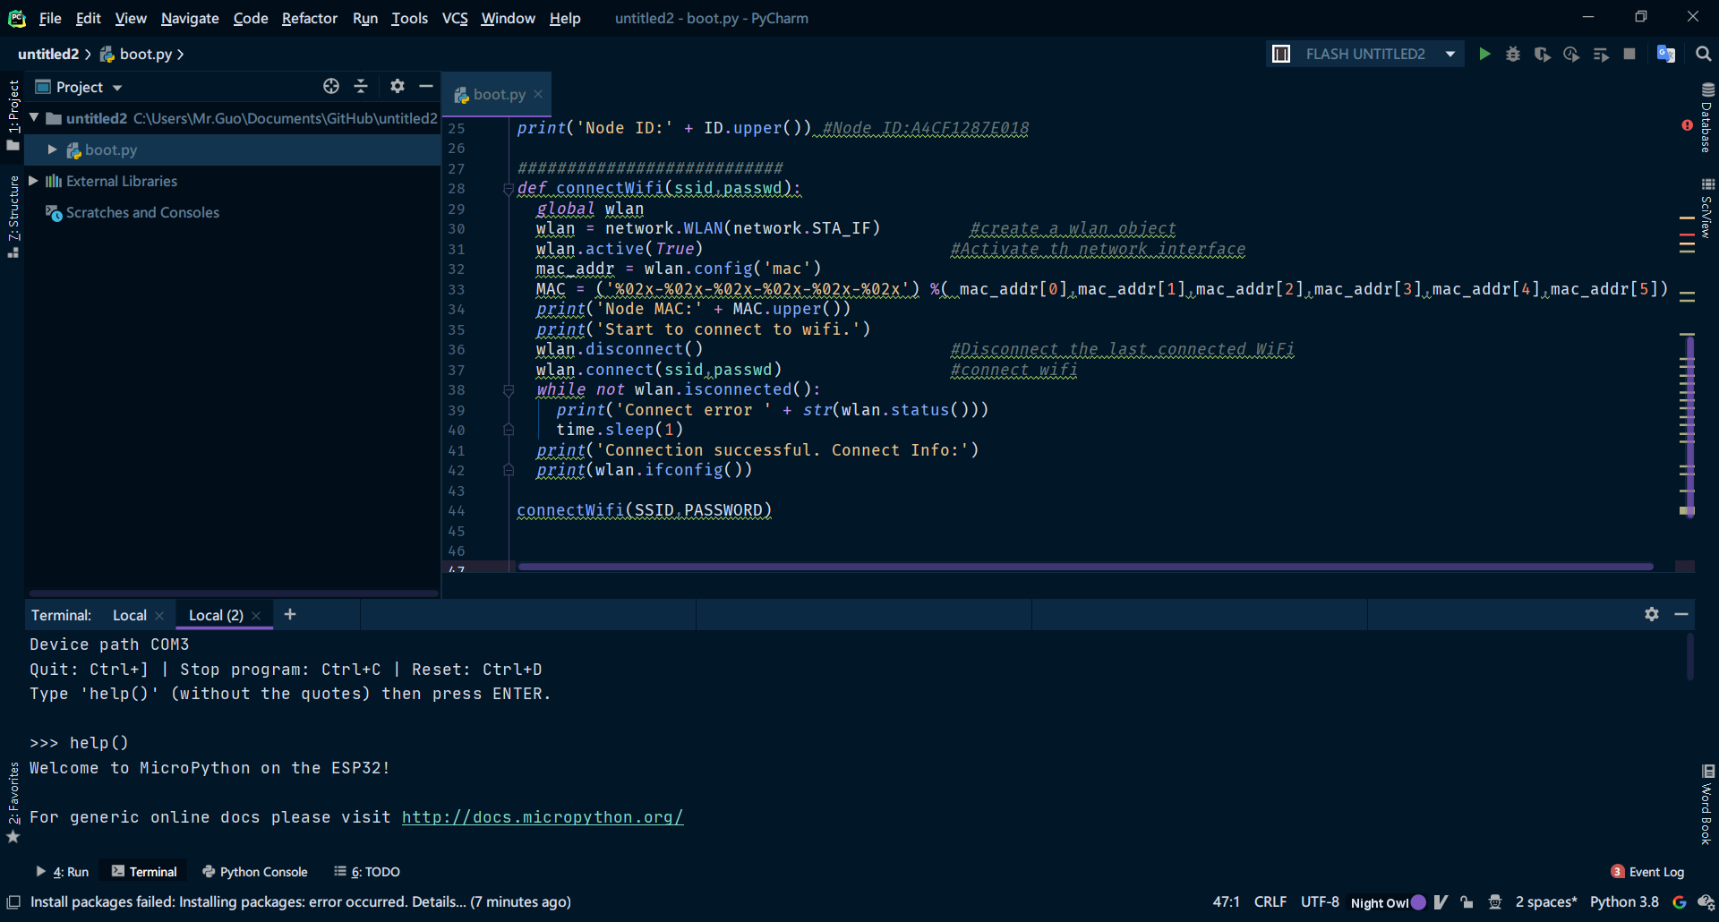Open the FLASH UNTITLED2 run configuration dropdown
The image size is (1719, 922).
point(1450,54)
